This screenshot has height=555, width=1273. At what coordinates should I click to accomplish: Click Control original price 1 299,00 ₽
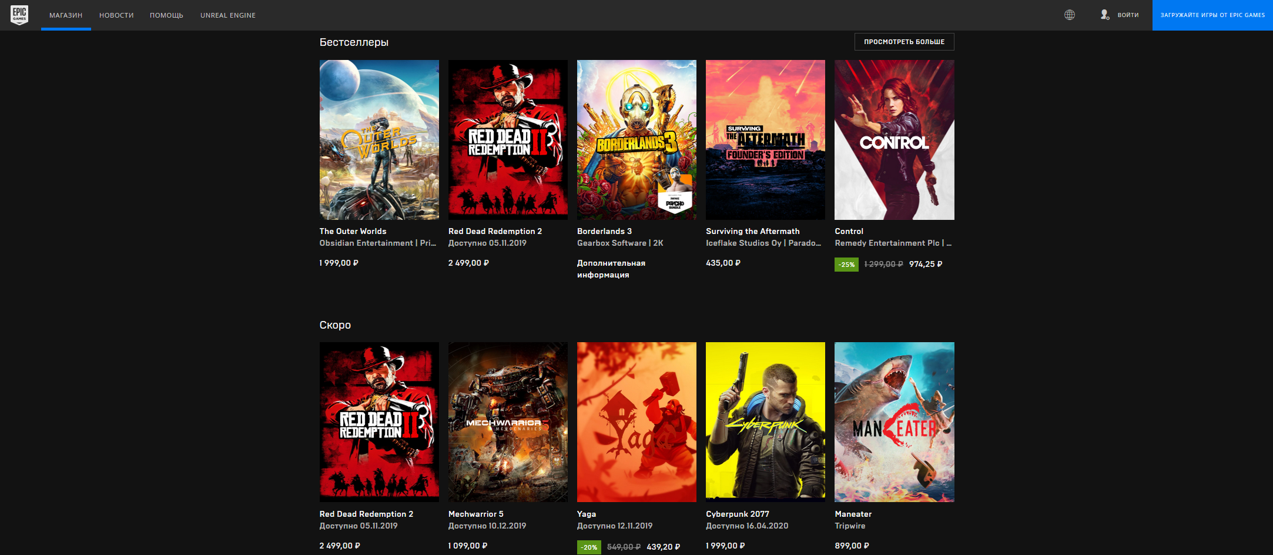point(884,265)
